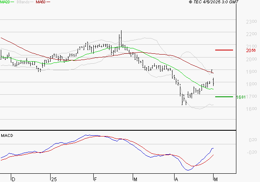Click the 2200 price axis label
This screenshot has width=260, height=182.
251,34
